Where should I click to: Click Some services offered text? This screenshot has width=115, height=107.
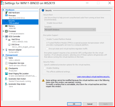18,65
